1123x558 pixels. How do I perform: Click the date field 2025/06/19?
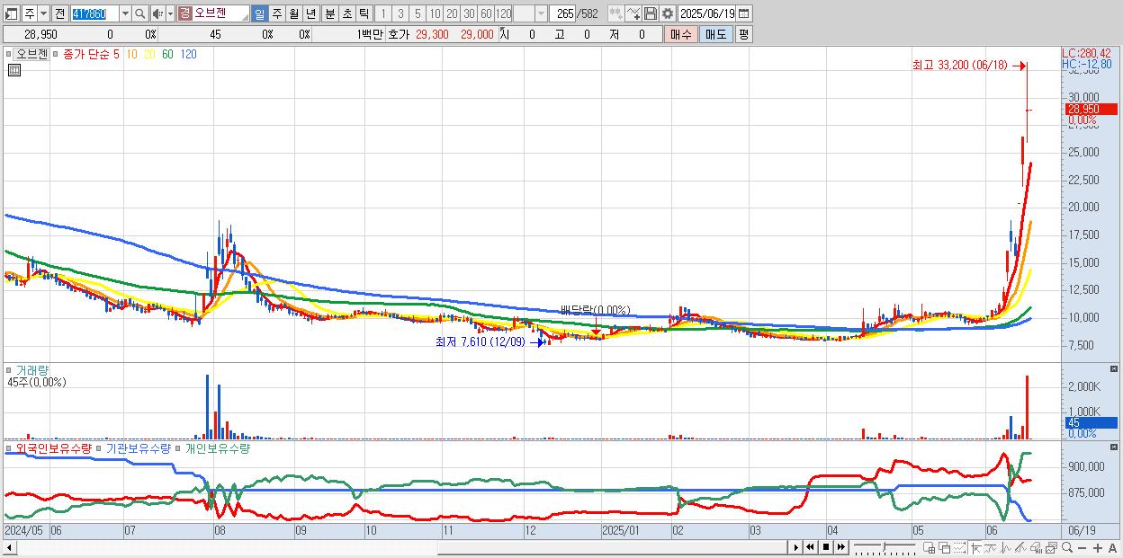707,13
